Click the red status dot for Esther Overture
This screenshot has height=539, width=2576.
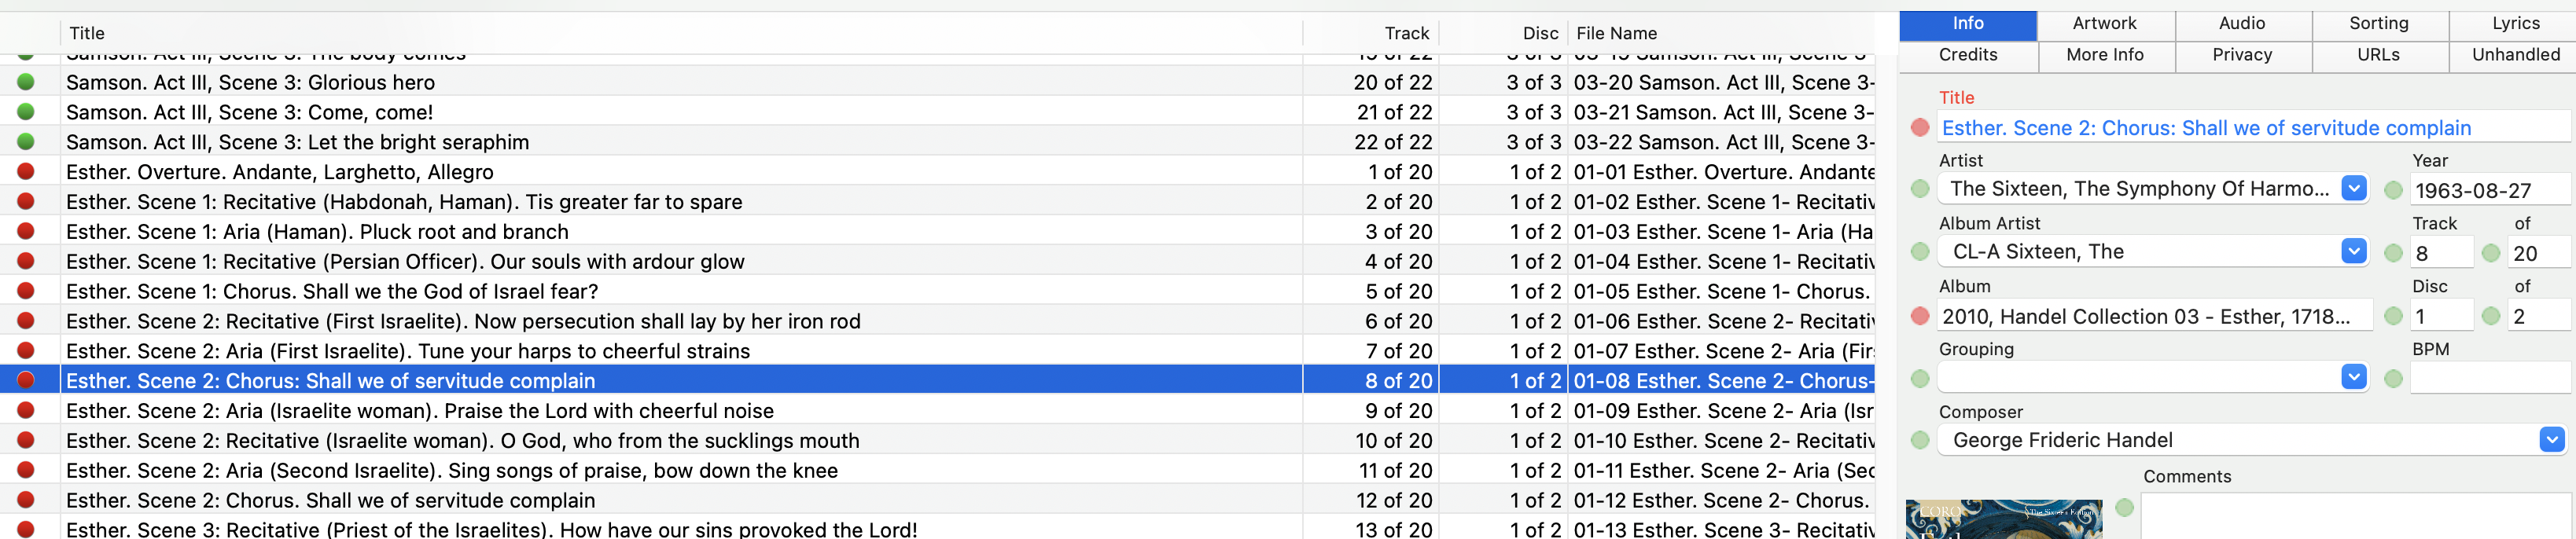click(x=26, y=172)
